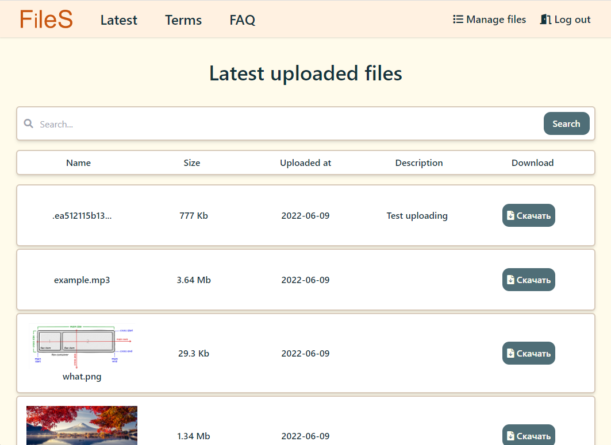Download the file named example.mp3
Image resolution: width=611 pixels, height=445 pixels.
[x=528, y=280]
